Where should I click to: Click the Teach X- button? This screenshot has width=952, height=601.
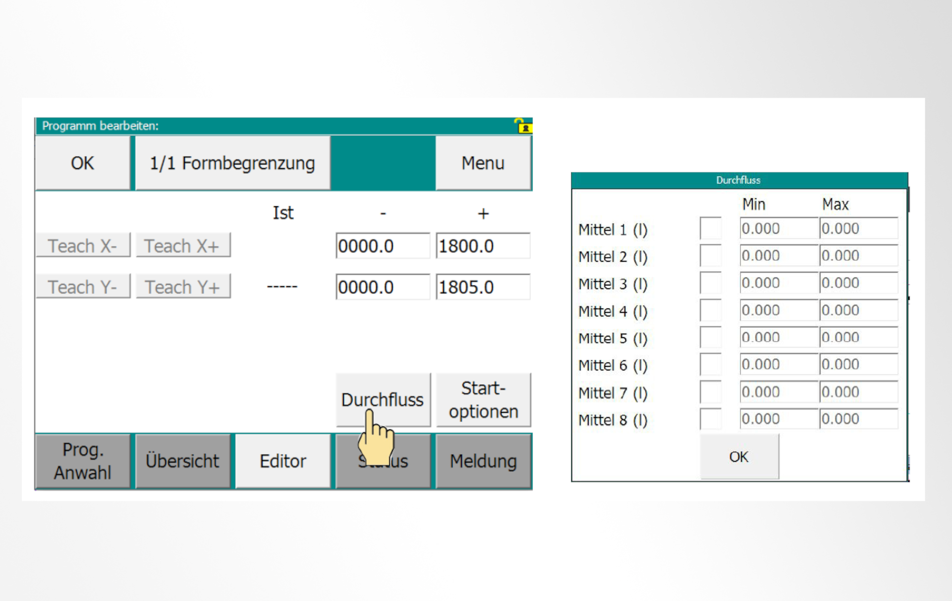point(83,245)
